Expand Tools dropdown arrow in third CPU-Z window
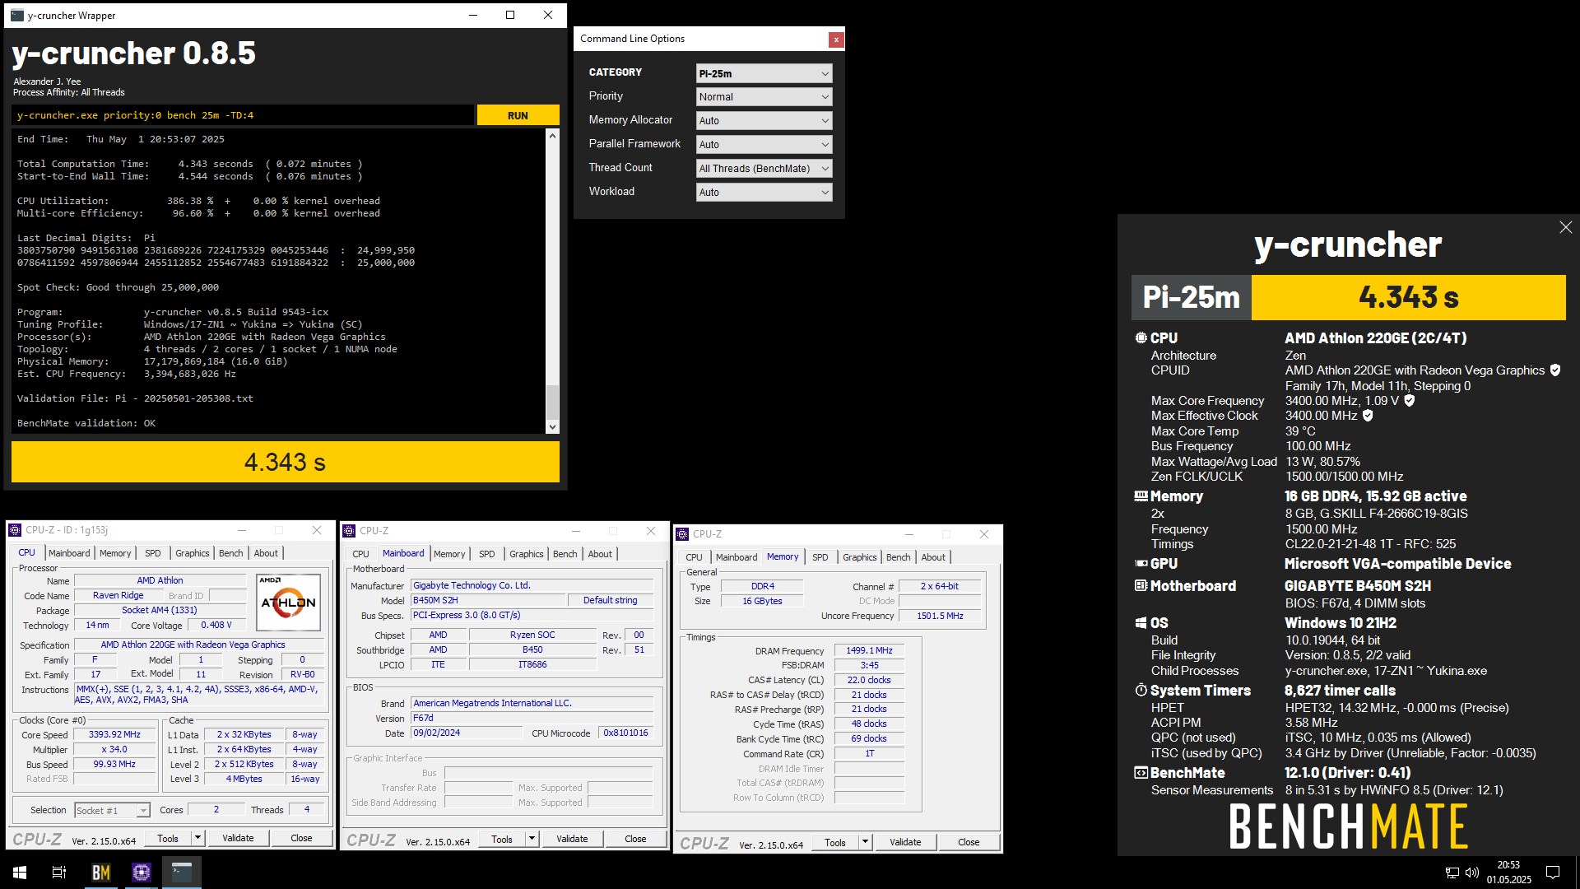Image resolution: width=1580 pixels, height=889 pixels. point(865,843)
